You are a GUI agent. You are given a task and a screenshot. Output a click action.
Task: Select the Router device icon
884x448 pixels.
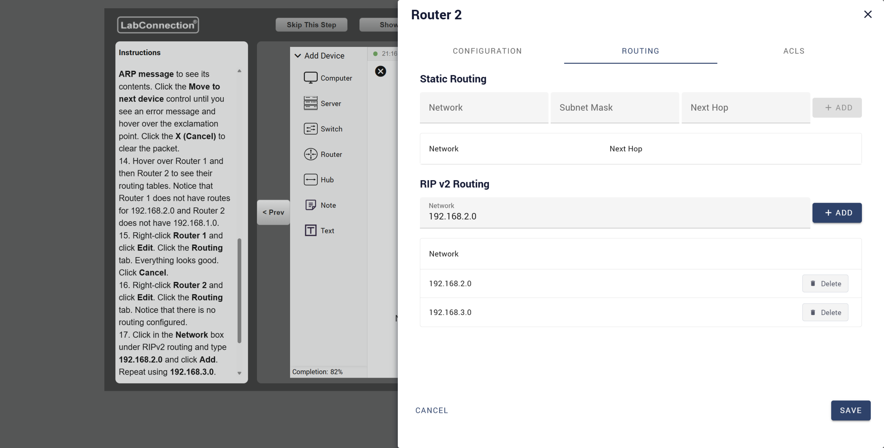pyautogui.click(x=310, y=154)
